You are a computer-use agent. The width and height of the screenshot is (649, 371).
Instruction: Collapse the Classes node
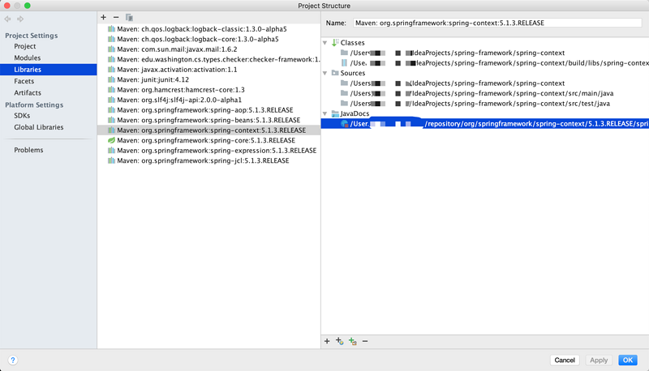click(x=325, y=43)
